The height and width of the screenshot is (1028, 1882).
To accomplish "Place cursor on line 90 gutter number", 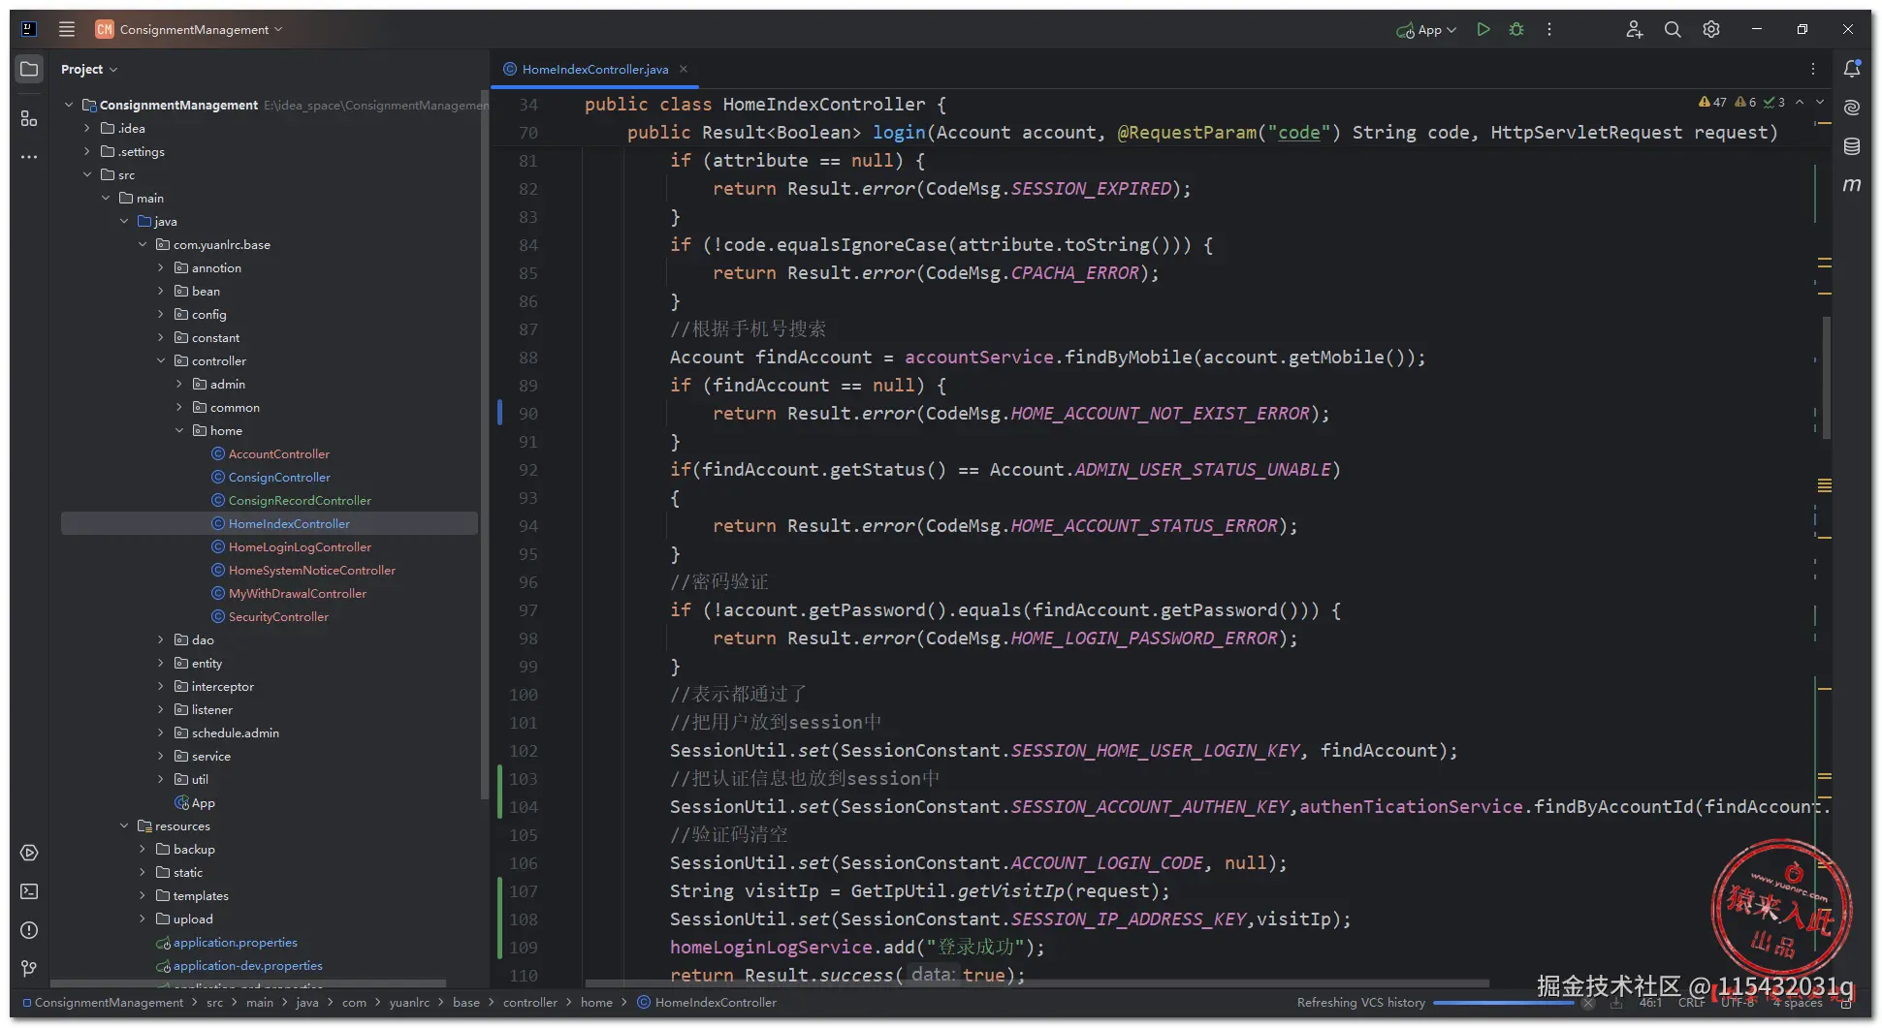I will tap(527, 414).
